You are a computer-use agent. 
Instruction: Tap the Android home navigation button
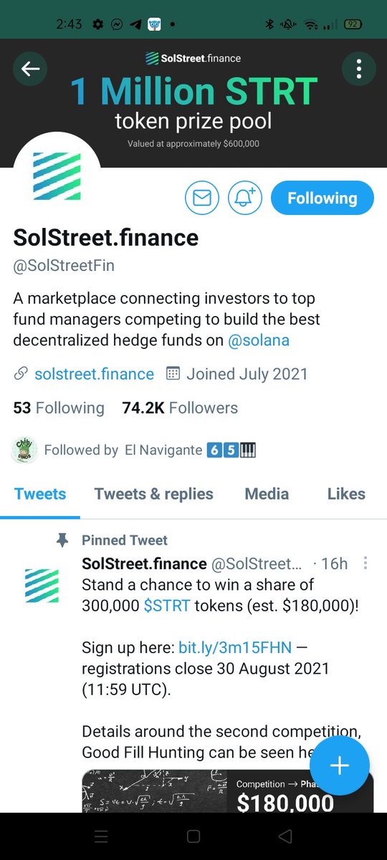pyautogui.click(x=193, y=836)
